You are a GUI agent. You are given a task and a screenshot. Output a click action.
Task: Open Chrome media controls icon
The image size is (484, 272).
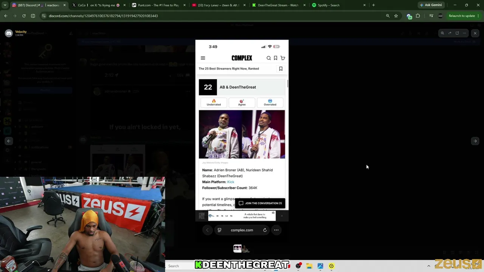(431, 16)
